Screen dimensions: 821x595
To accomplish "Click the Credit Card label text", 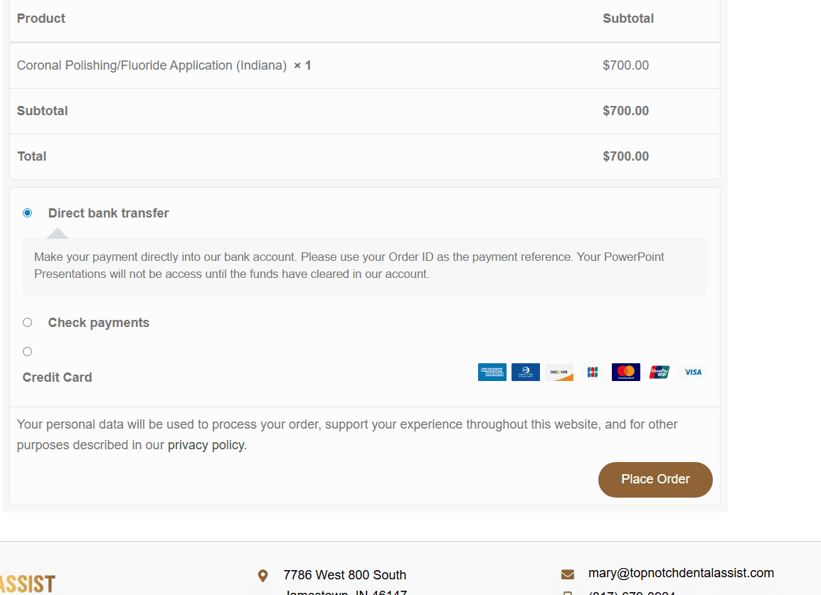I will (57, 377).
